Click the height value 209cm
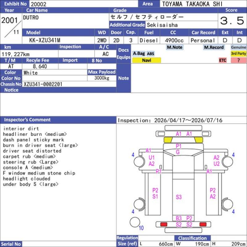Viewport: 247px width, 247px height. (238, 244)
